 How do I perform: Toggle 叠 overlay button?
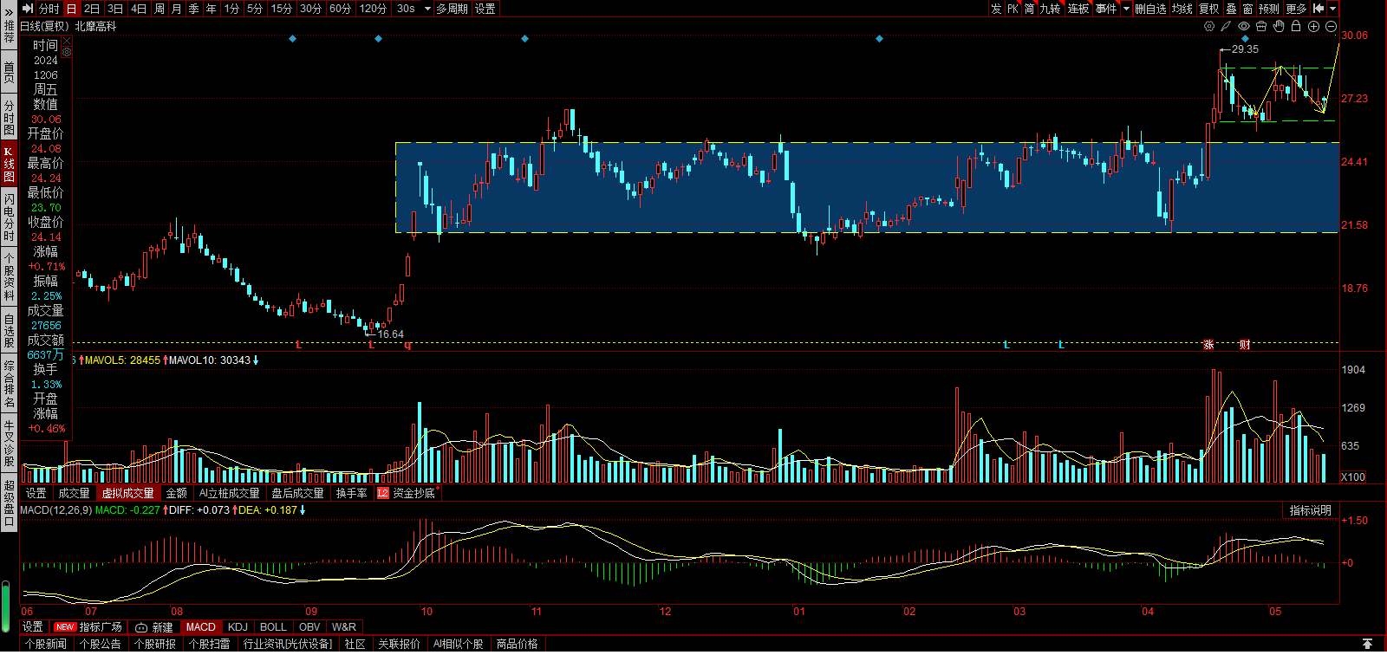1231,8
